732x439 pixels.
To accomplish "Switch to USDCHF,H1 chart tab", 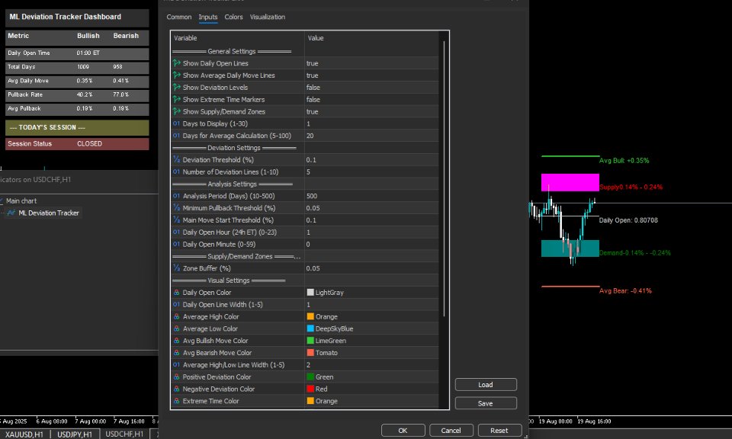I will [124, 434].
